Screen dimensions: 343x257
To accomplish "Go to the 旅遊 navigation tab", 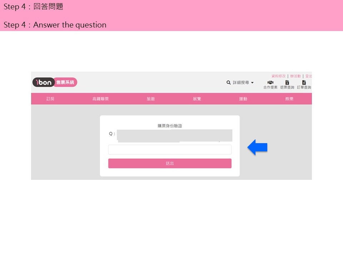I will (151, 99).
